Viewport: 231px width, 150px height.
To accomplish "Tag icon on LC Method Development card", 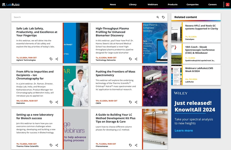I will (x=130, y=145).
